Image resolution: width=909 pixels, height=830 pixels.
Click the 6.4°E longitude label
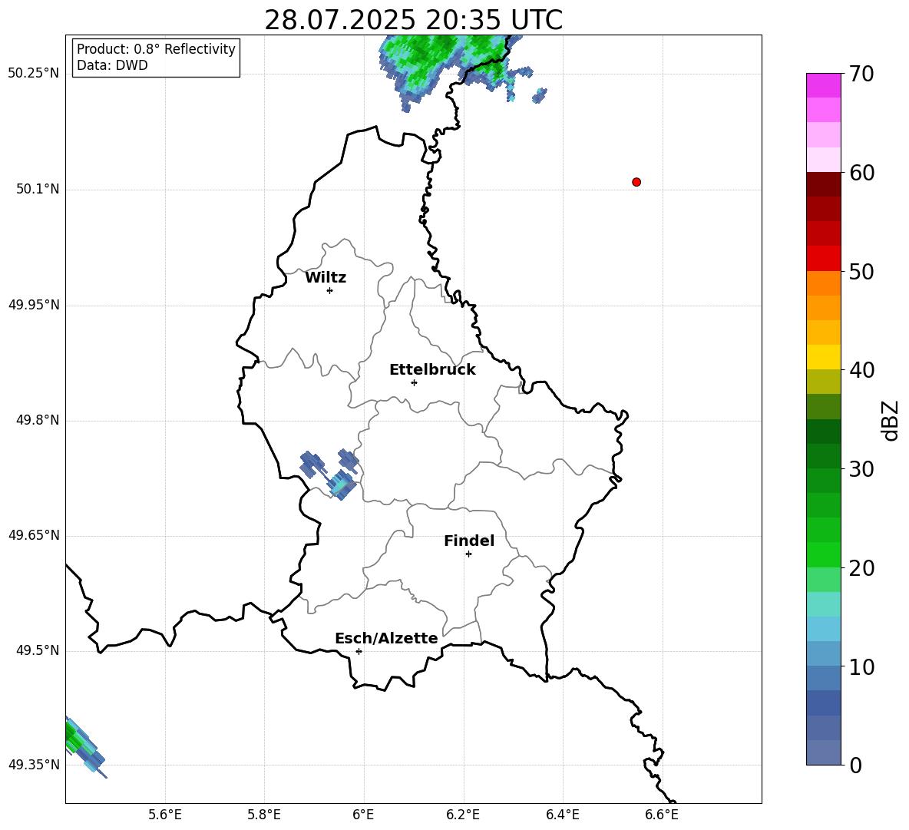(x=562, y=815)
